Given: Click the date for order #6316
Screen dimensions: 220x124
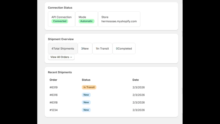Looking at the screenshot, I should pos(139,95).
